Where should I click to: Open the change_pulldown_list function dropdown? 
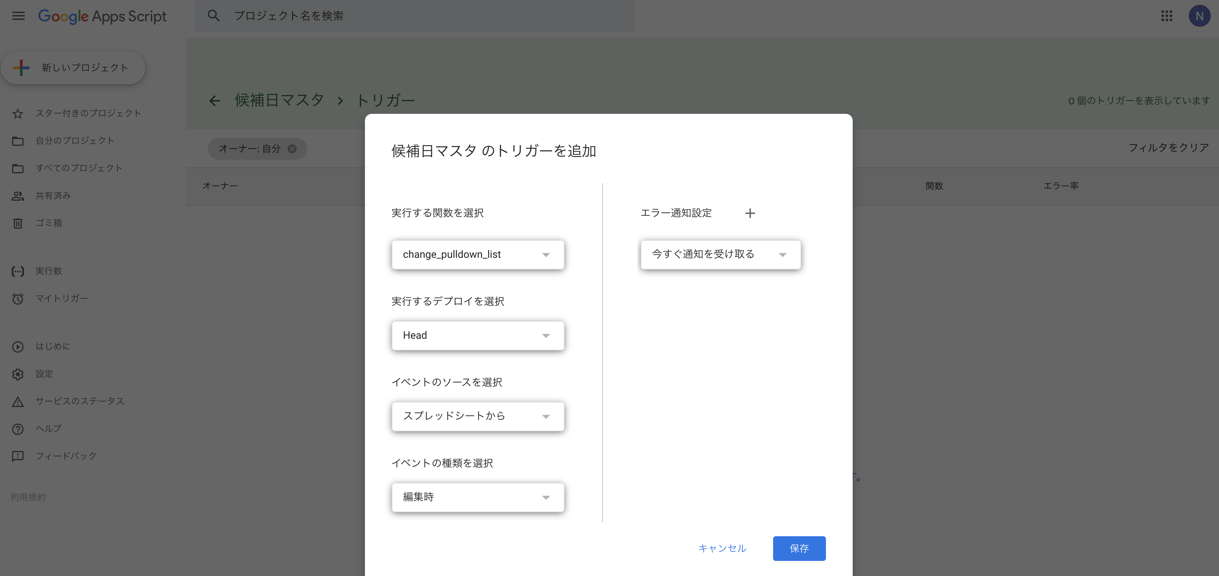(478, 254)
